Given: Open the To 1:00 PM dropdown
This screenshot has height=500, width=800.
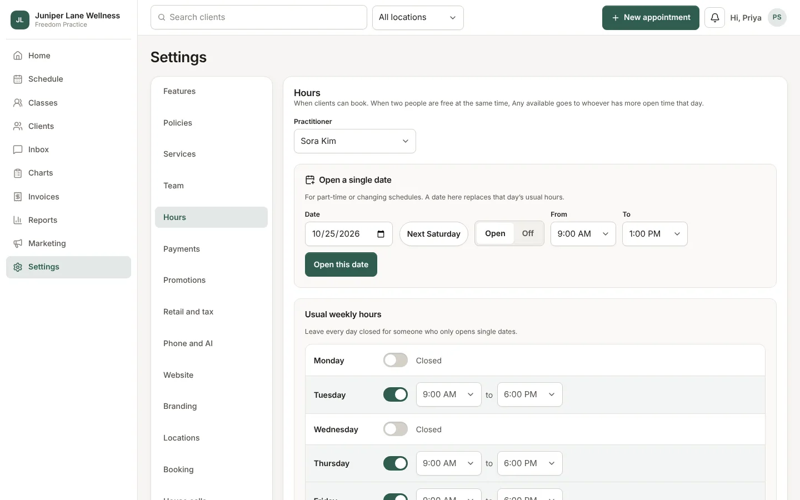Looking at the screenshot, I should (655, 234).
